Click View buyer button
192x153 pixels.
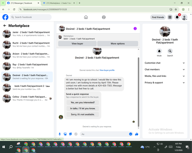coord(77,44)
